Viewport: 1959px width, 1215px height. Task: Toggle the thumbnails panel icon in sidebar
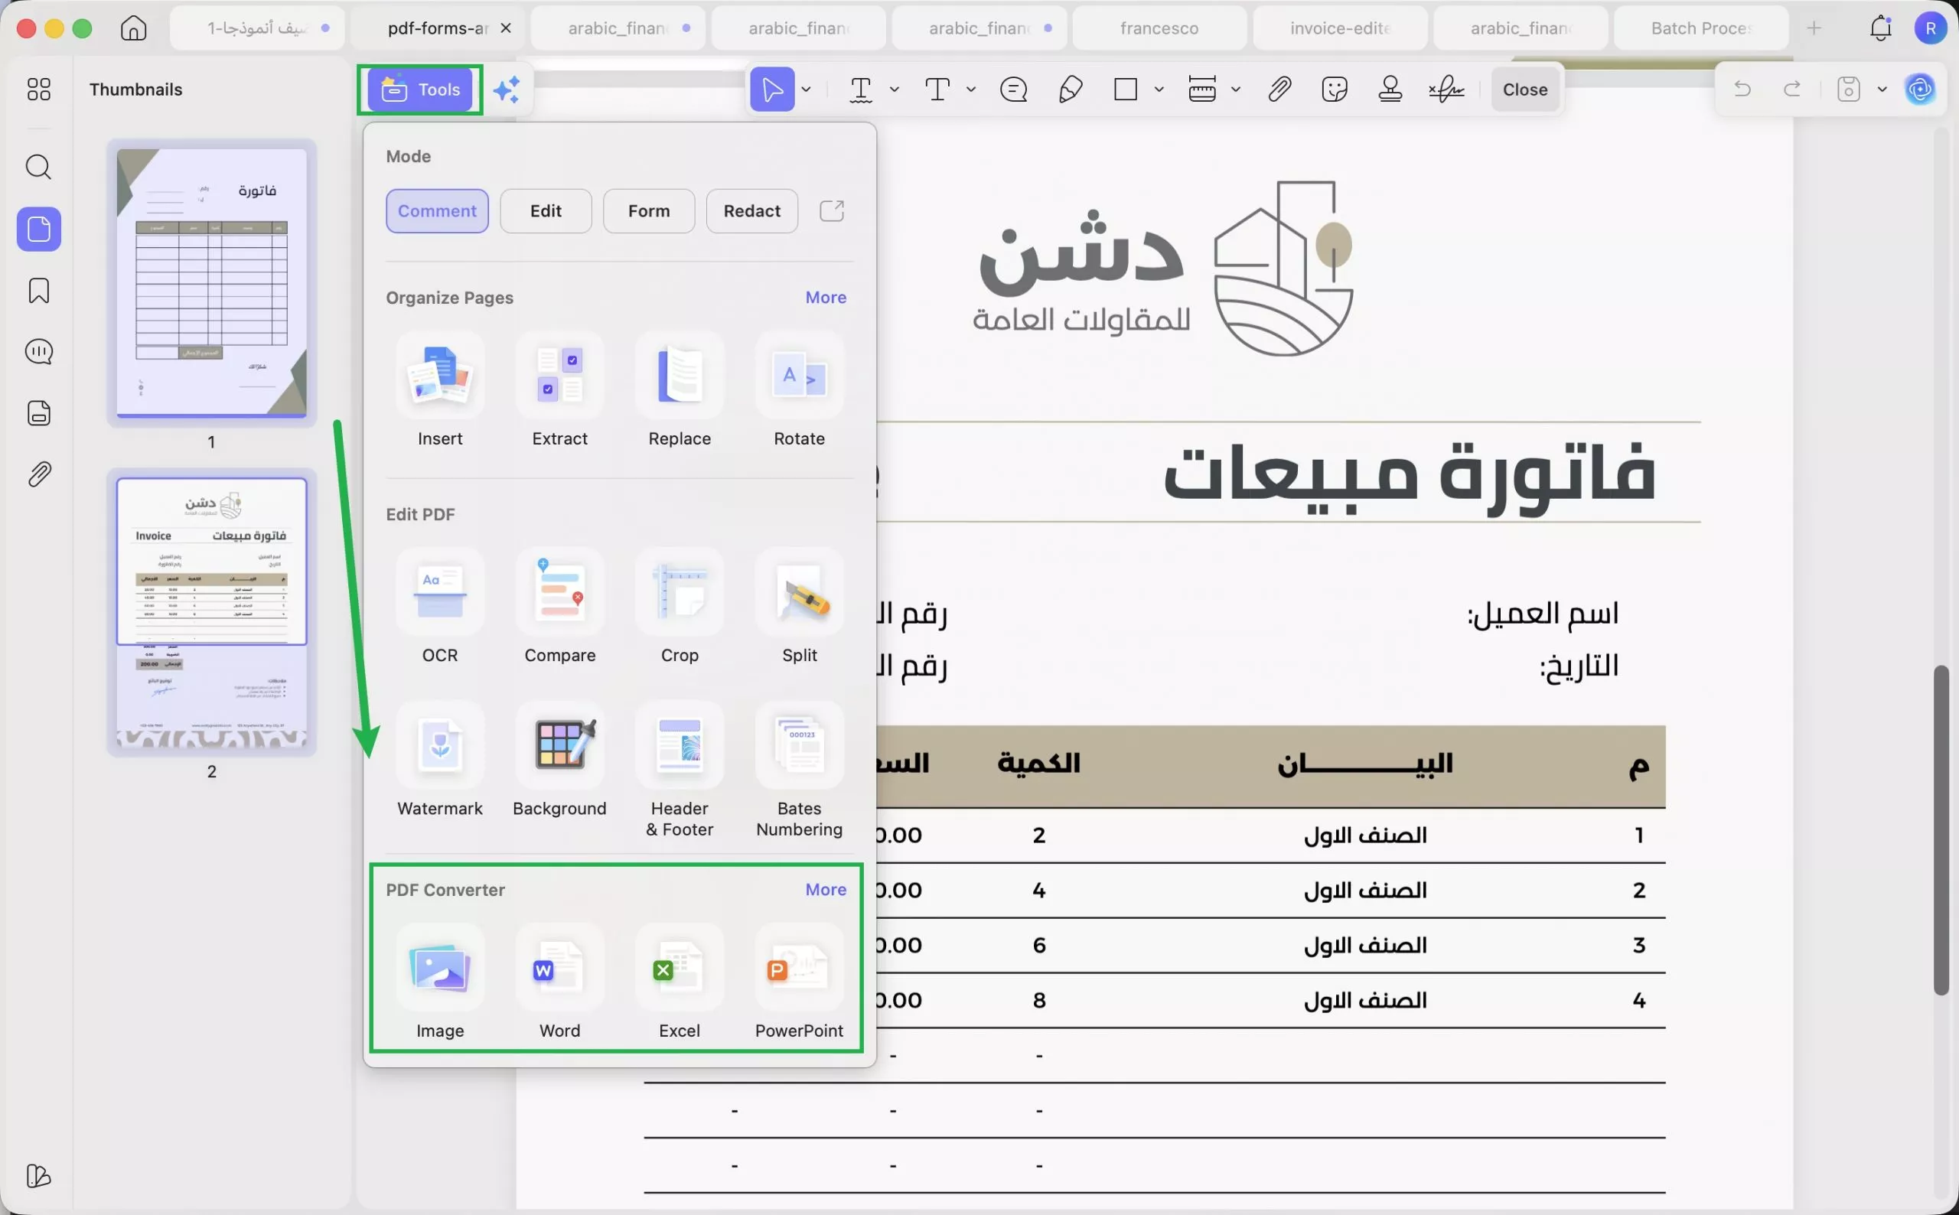point(38,229)
